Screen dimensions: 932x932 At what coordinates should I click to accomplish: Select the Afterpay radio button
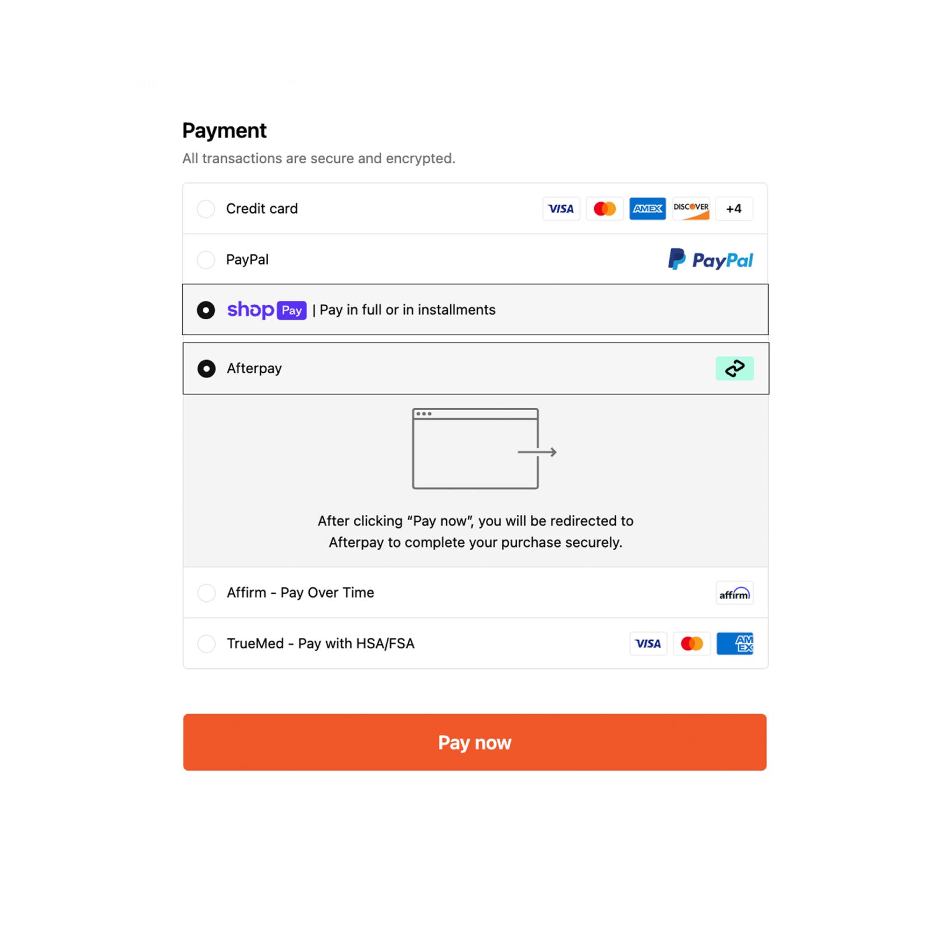coord(206,368)
